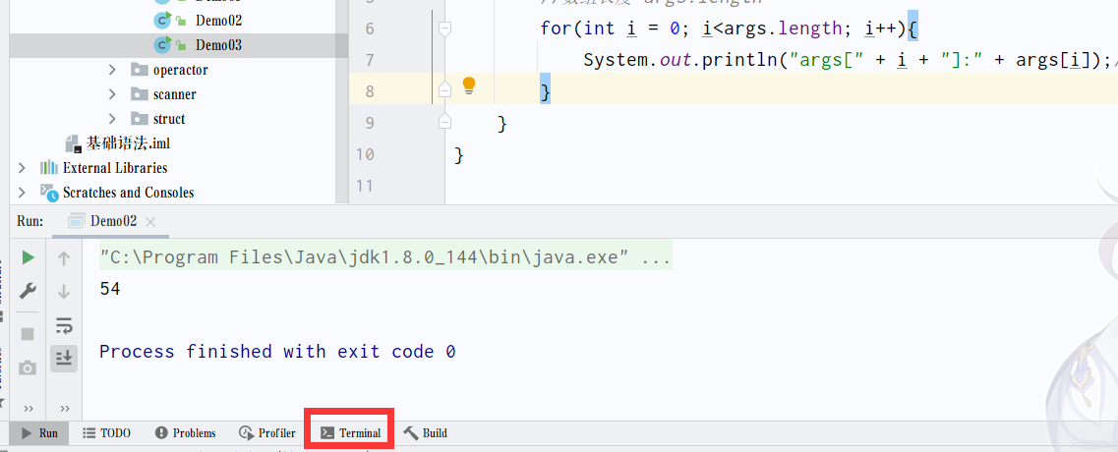Screen dimensions: 1118x452
Task: Click the green Rerun button in Run panel
Action: click(29, 257)
